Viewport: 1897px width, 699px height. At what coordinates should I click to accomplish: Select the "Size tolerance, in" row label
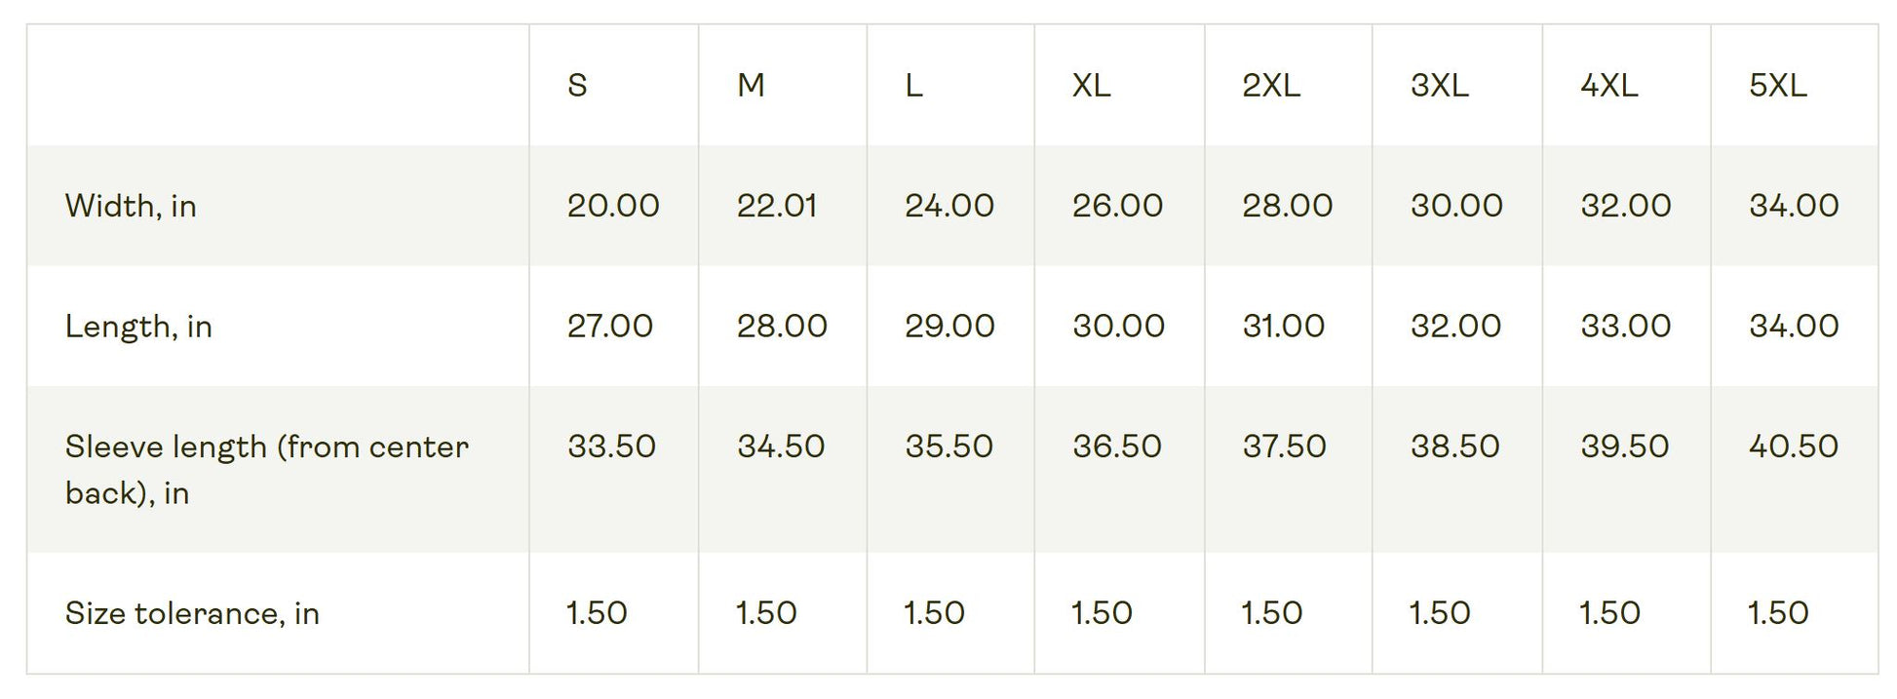192,613
